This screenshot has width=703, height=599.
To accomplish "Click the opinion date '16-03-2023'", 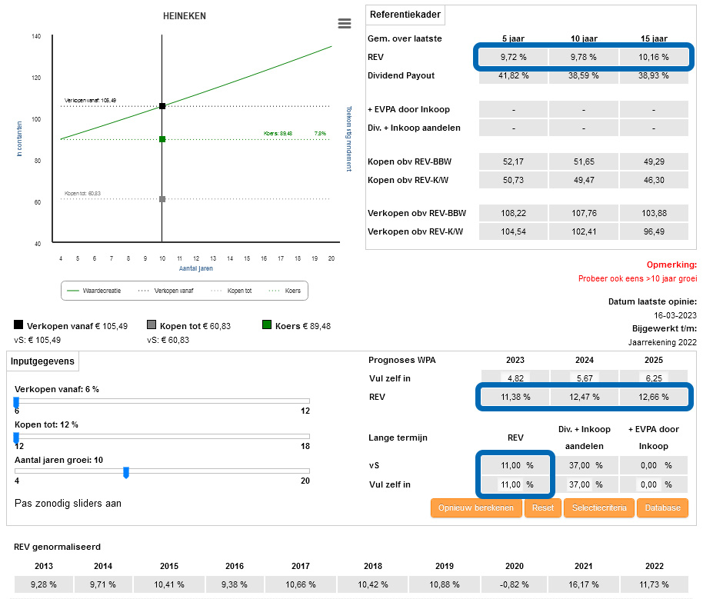I will 675,315.
